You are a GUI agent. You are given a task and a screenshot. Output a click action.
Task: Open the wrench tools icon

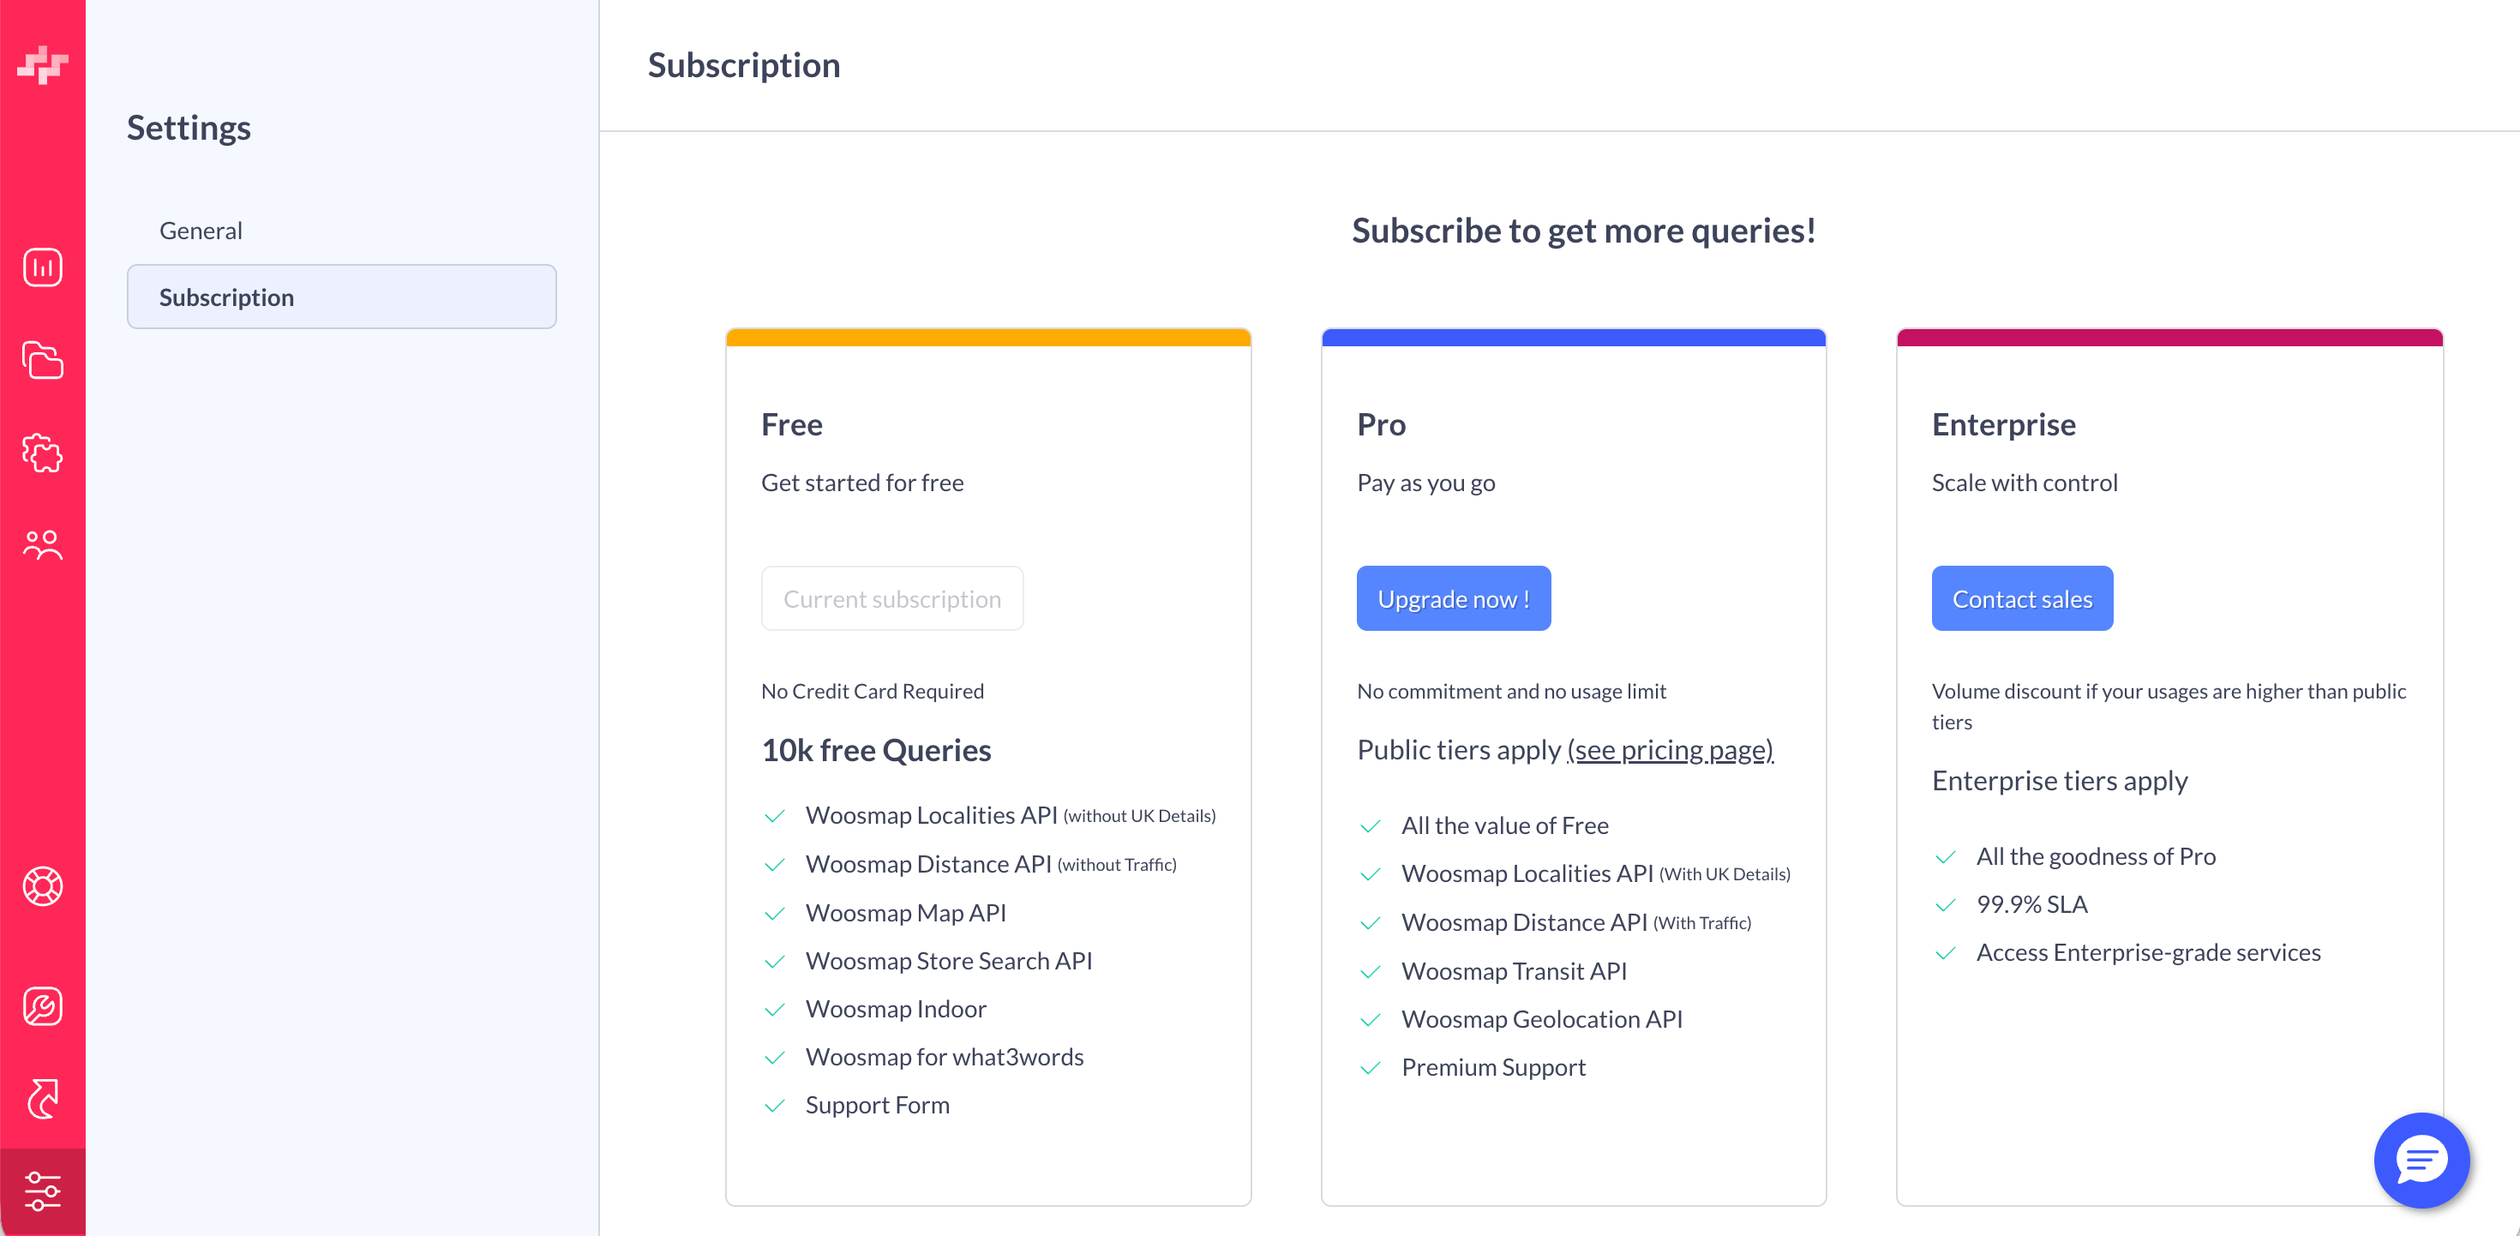pyautogui.click(x=43, y=1006)
